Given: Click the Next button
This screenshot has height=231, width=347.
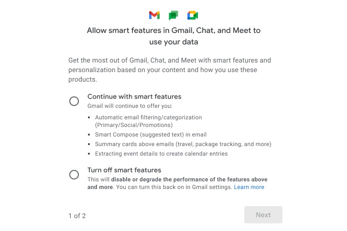Looking at the screenshot, I should pyautogui.click(x=263, y=215).
